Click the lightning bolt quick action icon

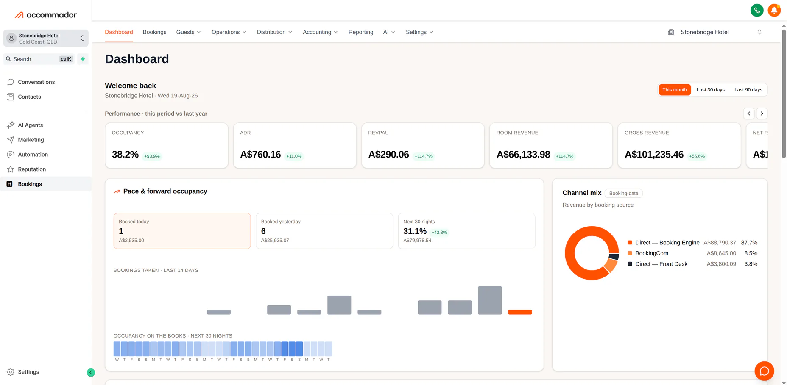tap(83, 59)
